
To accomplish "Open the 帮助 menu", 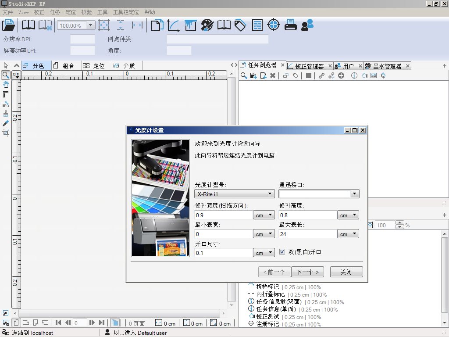I will (x=150, y=12).
